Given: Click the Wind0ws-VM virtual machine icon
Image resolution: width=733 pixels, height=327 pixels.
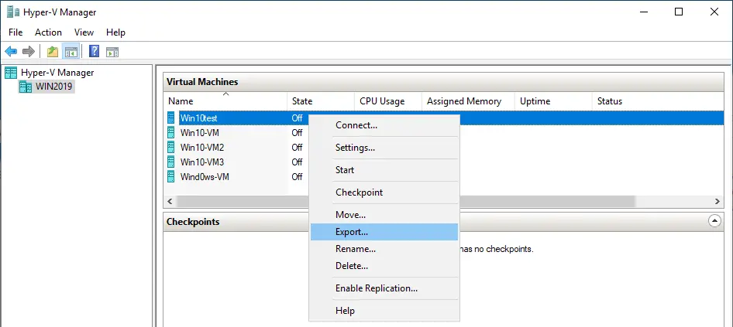Looking at the screenshot, I should pyautogui.click(x=171, y=177).
